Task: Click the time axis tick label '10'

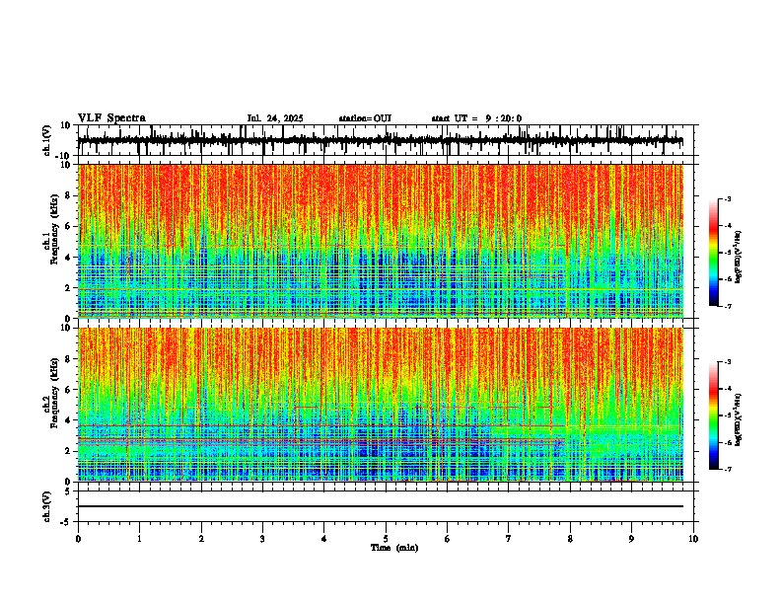Action: (x=693, y=539)
